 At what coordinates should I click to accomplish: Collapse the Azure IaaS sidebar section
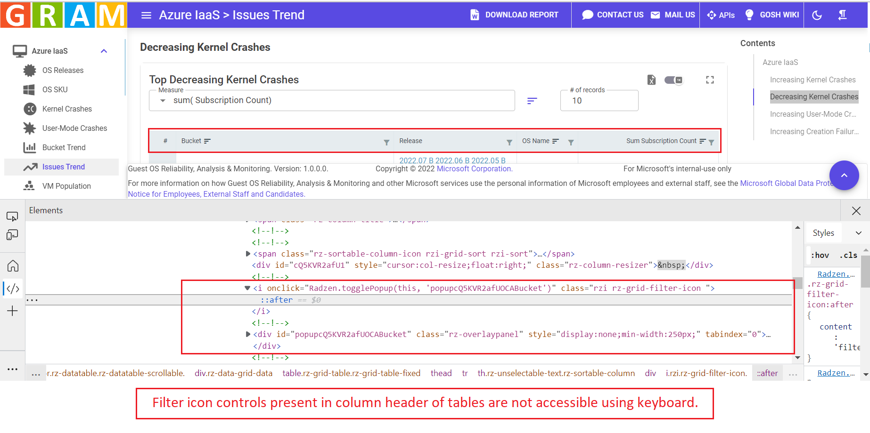[x=104, y=50]
